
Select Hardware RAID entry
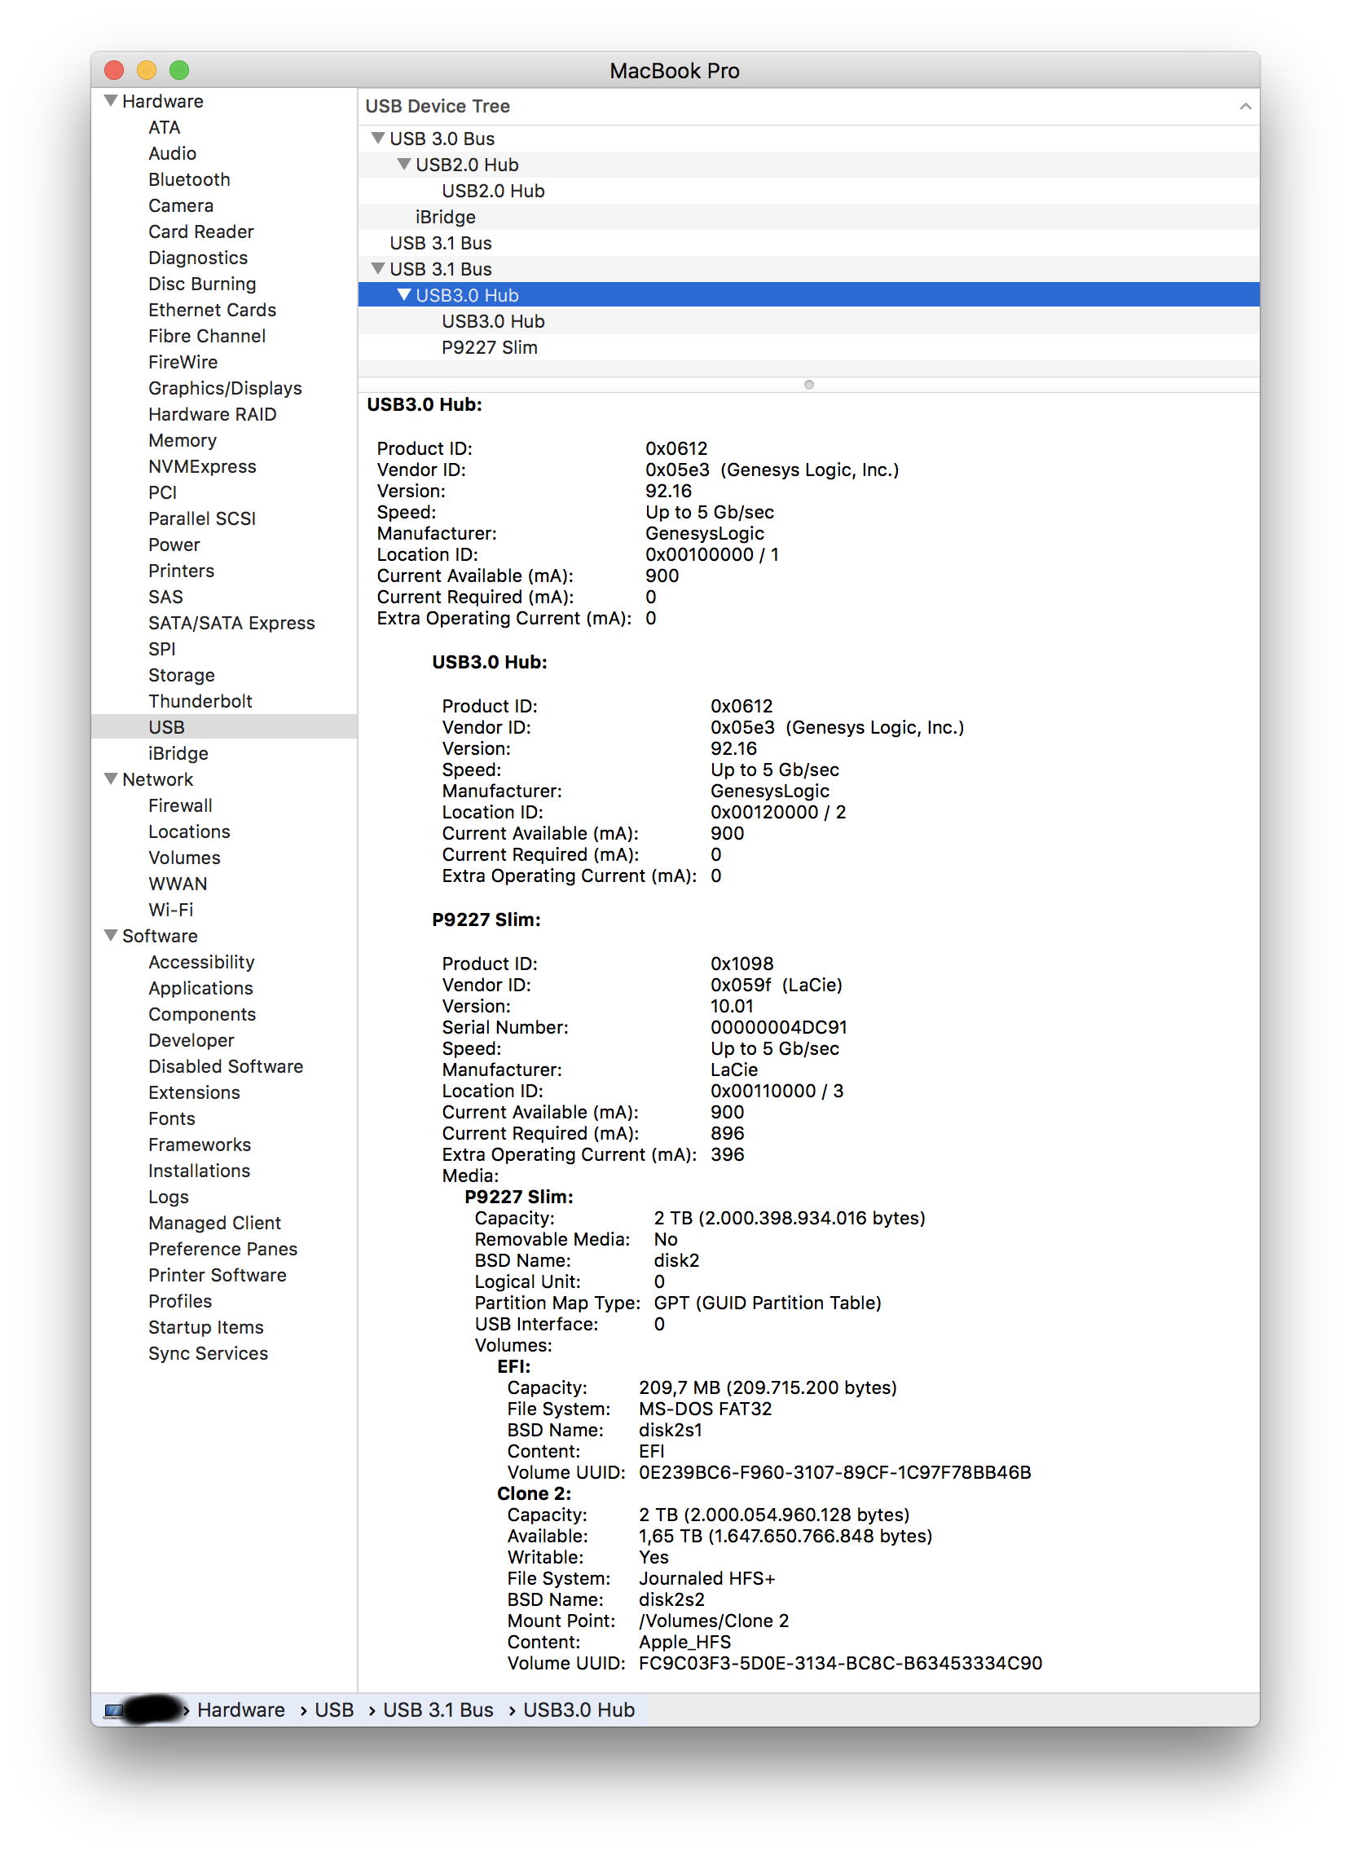212,414
